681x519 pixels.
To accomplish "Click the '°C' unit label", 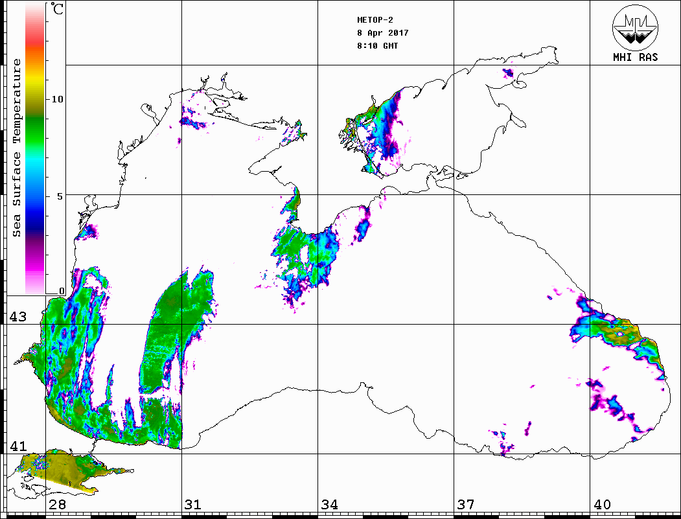I will click(x=57, y=8).
